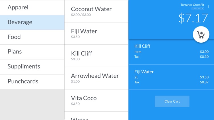Select the Beverage category
The height and width of the screenshot is (120, 214).
click(x=32, y=22)
